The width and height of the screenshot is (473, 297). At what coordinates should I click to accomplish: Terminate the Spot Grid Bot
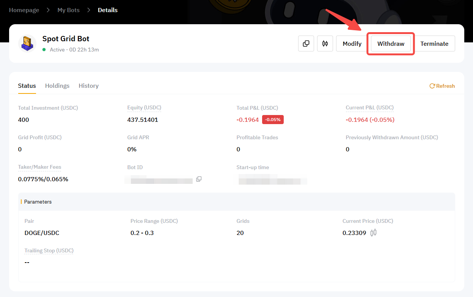tap(434, 44)
